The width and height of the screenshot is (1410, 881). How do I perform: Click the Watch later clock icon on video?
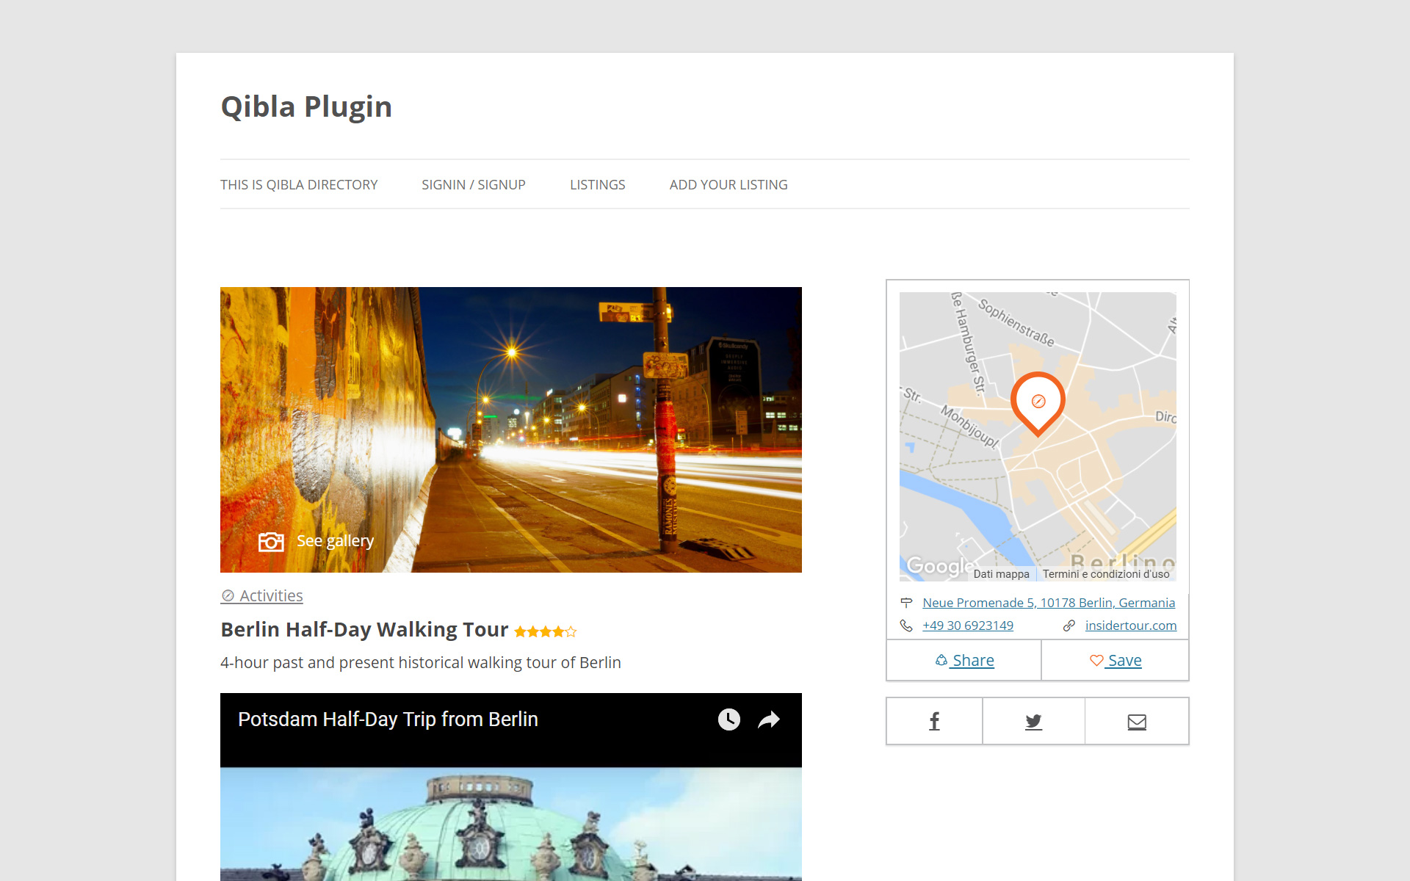(728, 719)
